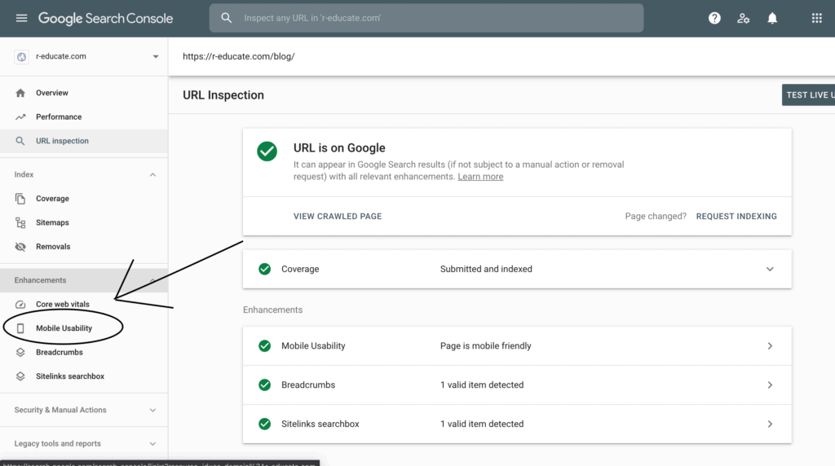Screen dimensions: 835x466
Task: Click 'Page is mobile friendly' status text
Action: tap(486, 345)
